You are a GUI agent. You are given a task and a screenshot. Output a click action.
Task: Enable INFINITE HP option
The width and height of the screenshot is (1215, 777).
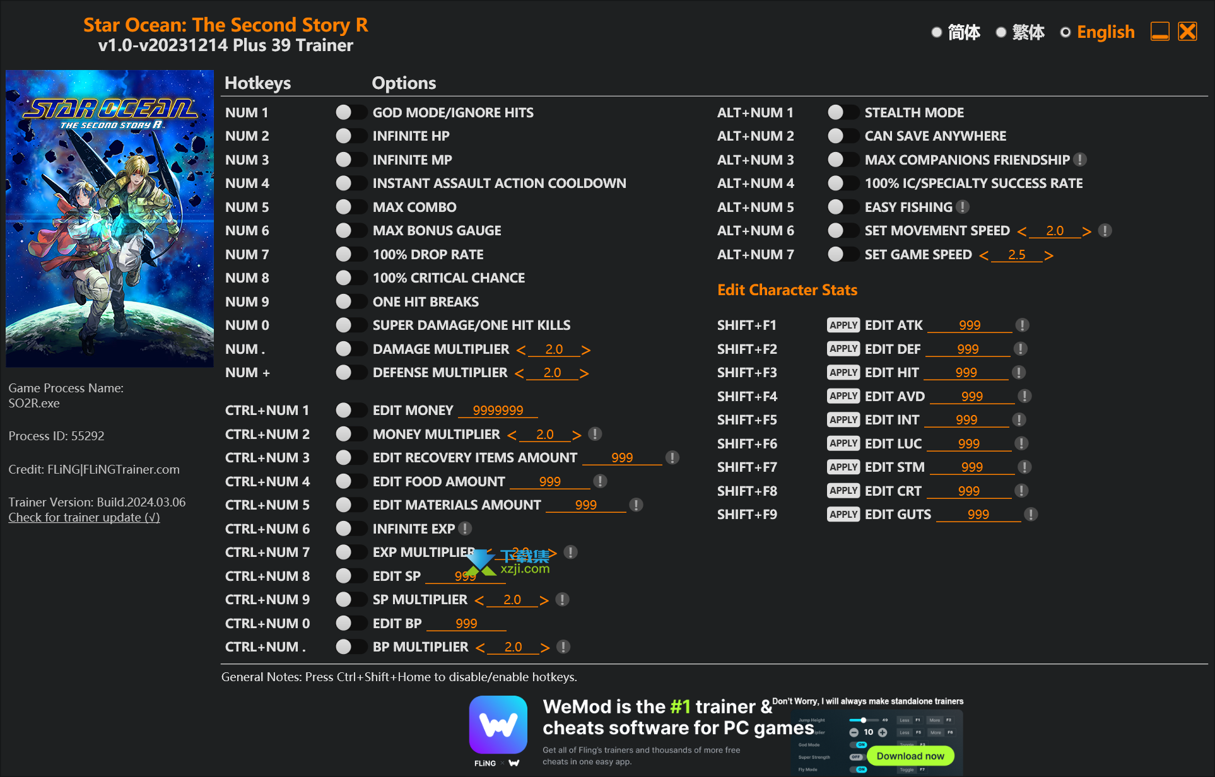(346, 136)
